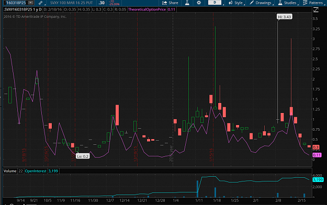Click the 2,000 level on volume axis
327x205 pixels.
tap(317, 187)
